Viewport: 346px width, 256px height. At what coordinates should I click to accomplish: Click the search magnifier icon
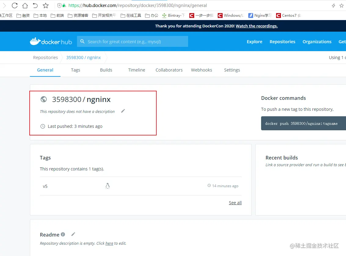[x=82, y=41]
